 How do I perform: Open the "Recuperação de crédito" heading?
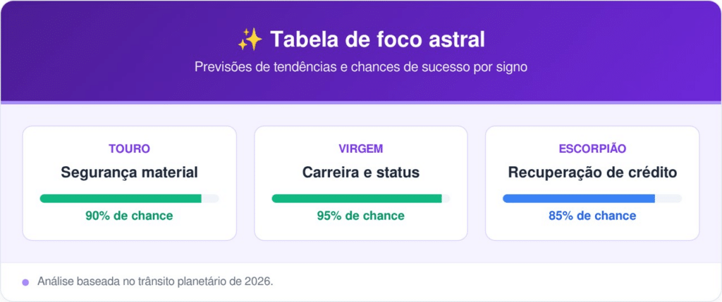pos(592,172)
